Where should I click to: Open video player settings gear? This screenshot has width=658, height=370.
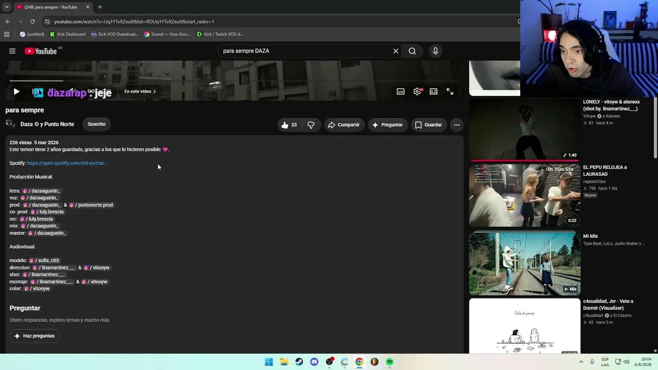tap(417, 91)
